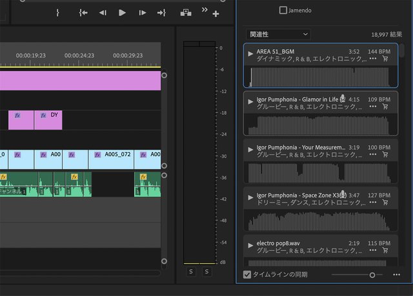
Task: Go to Out point
Action: pyautogui.click(x=161, y=12)
